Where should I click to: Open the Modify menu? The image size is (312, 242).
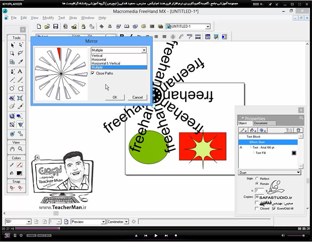tap(48, 18)
